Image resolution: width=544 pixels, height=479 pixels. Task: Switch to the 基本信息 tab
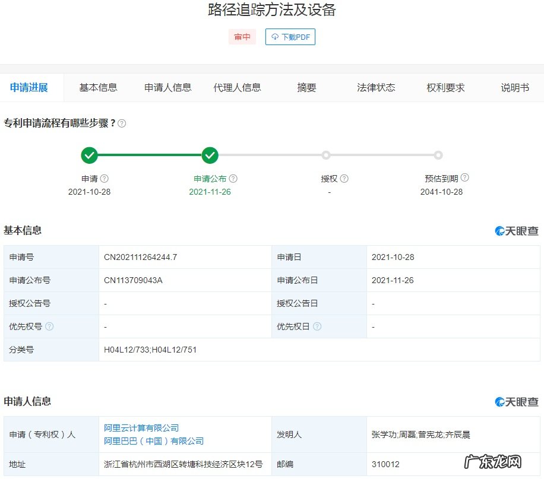click(98, 87)
